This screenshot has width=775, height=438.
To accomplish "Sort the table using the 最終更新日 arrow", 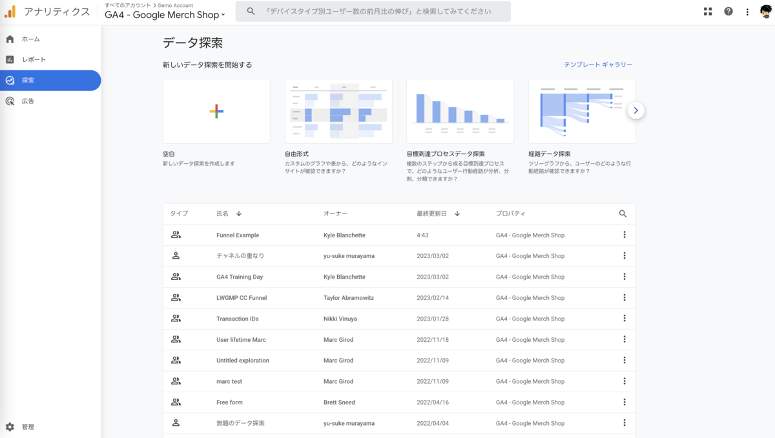I will pyautogui.click(x=457, y=213).
